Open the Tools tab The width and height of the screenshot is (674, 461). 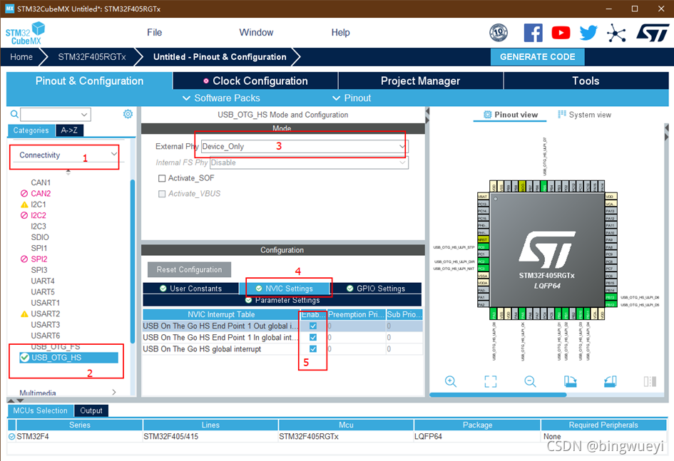(586, 81)
